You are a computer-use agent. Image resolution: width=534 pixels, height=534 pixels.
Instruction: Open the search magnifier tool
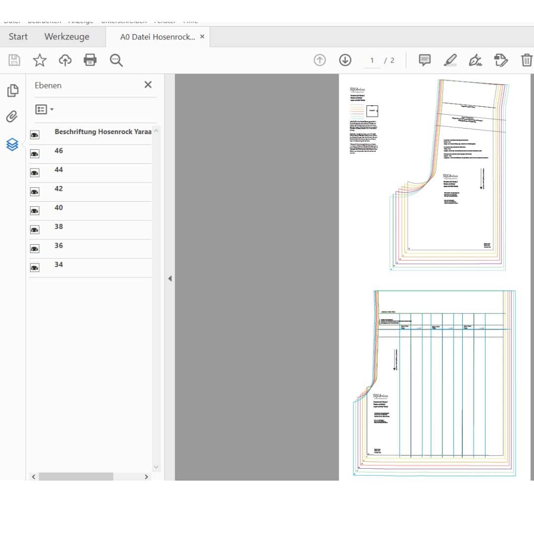point(116,60)
